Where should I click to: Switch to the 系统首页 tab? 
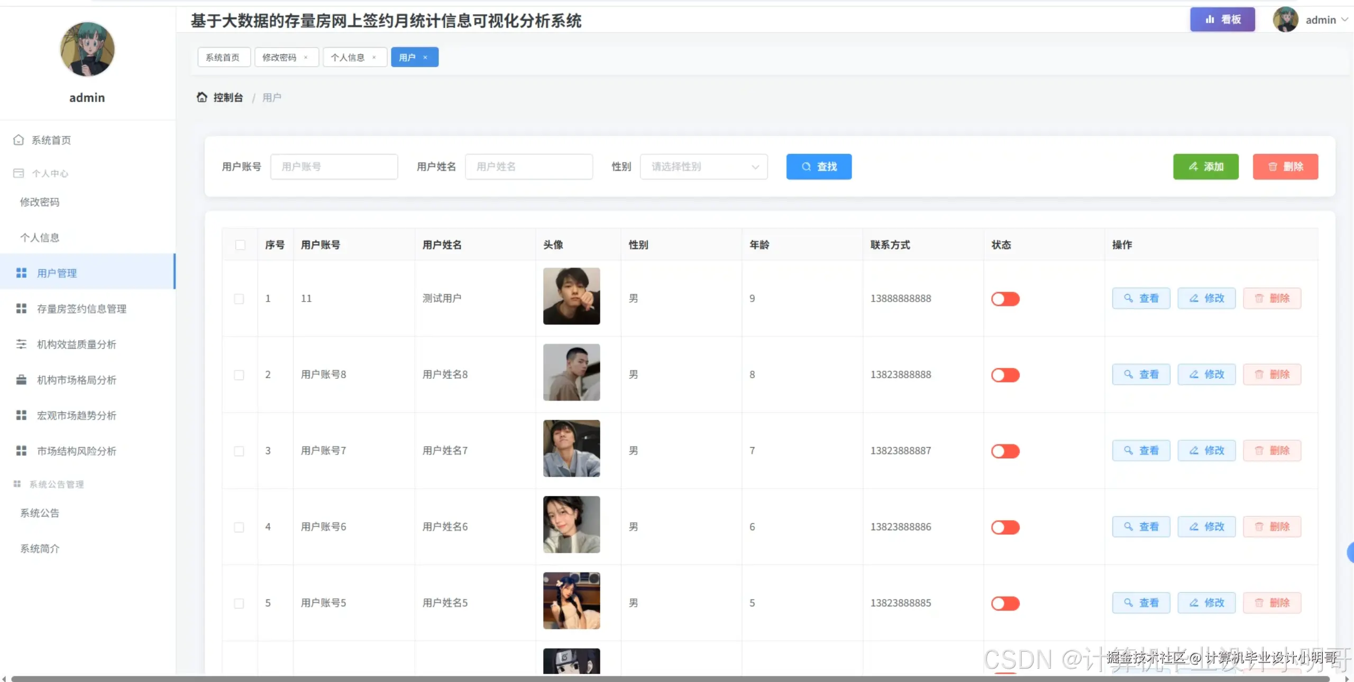coord(223,58)
